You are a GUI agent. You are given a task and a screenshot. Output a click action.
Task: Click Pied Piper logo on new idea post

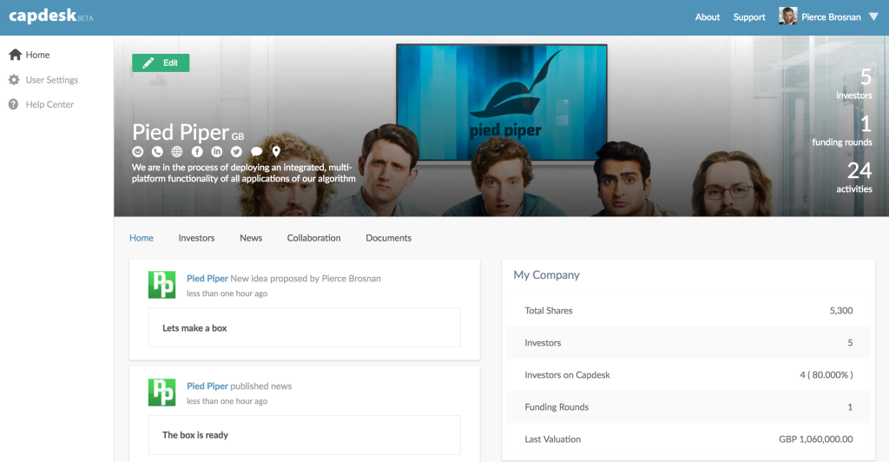[161, 285]
